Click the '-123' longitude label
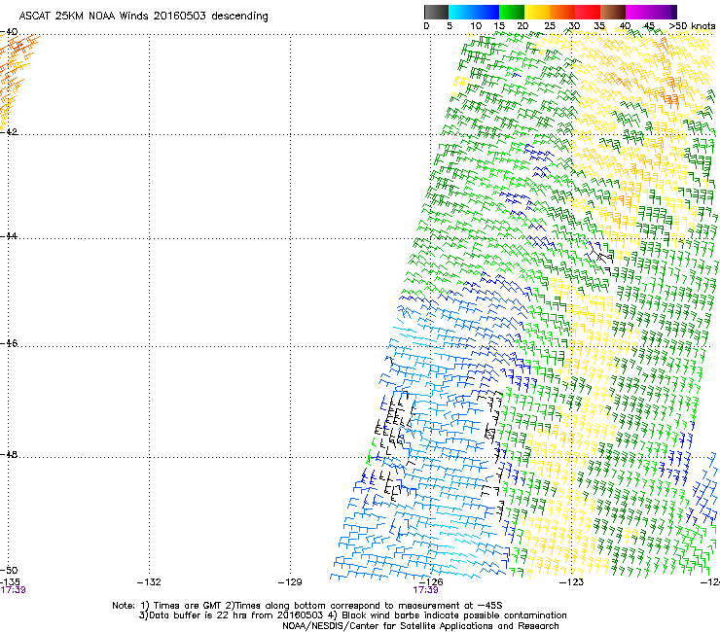The width and height of the screenshot is (720, 632). tap(571, 582)
